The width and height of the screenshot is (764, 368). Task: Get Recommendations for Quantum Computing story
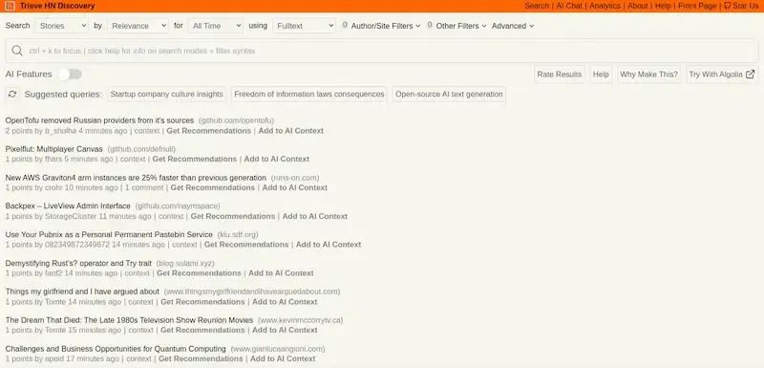point(201,358)
